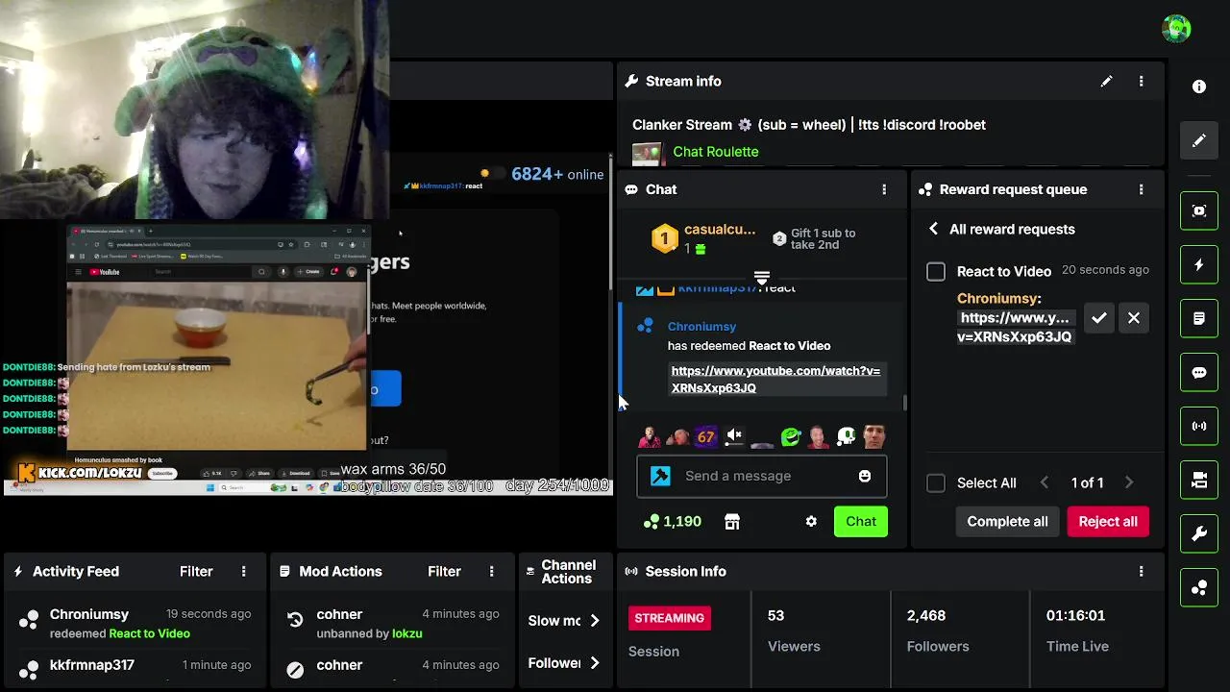Screen dimensions: 1230x692
Task: Open emoji picker in message box
Action: pos(865,476)
